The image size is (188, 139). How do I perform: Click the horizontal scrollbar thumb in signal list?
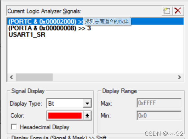tap(34, 77)
